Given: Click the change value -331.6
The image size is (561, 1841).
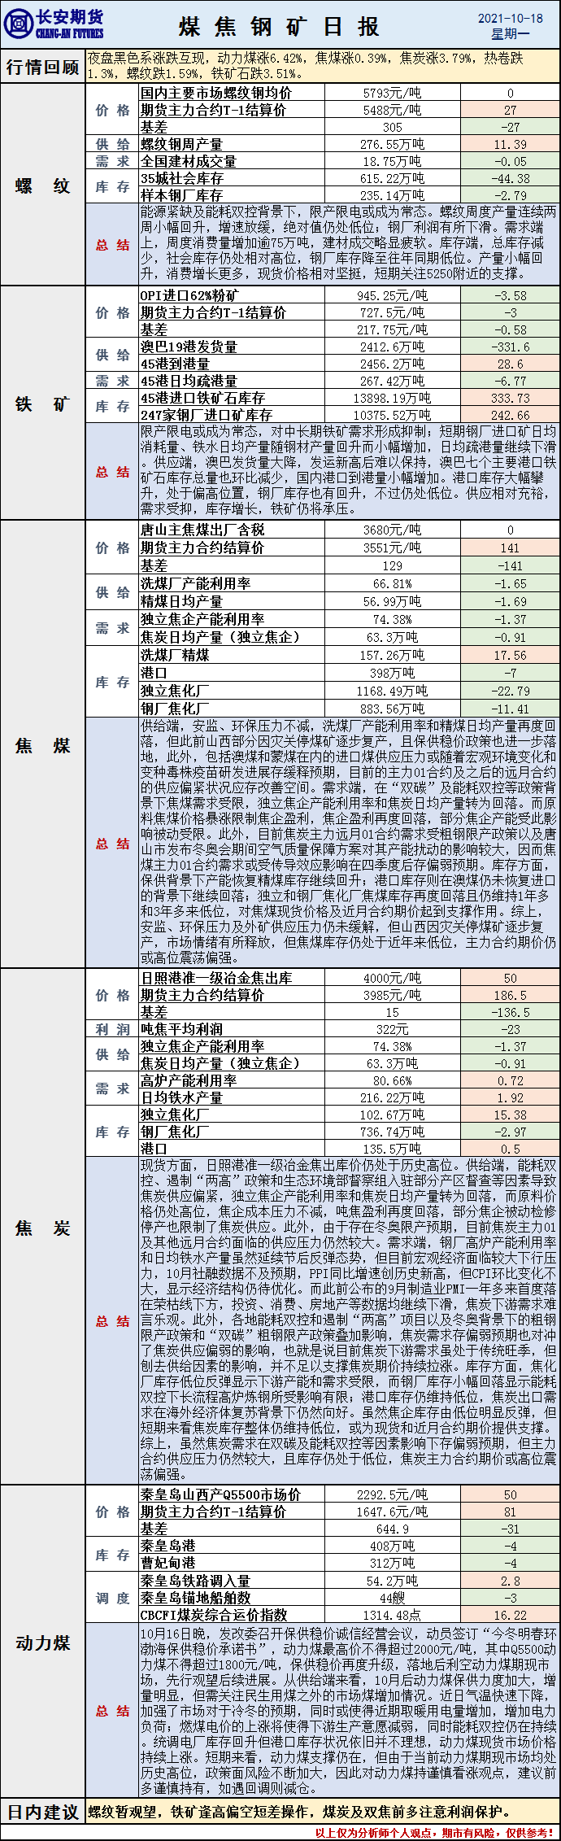Looking at the screenshot, I should pos(510,347).
